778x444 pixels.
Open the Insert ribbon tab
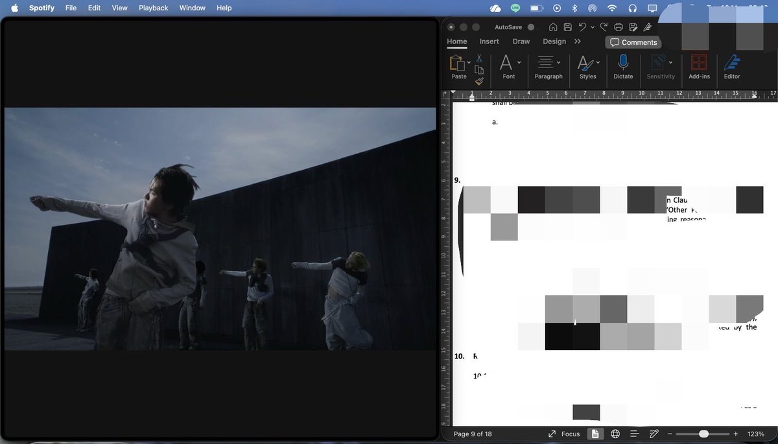click(x=489, y=41)
